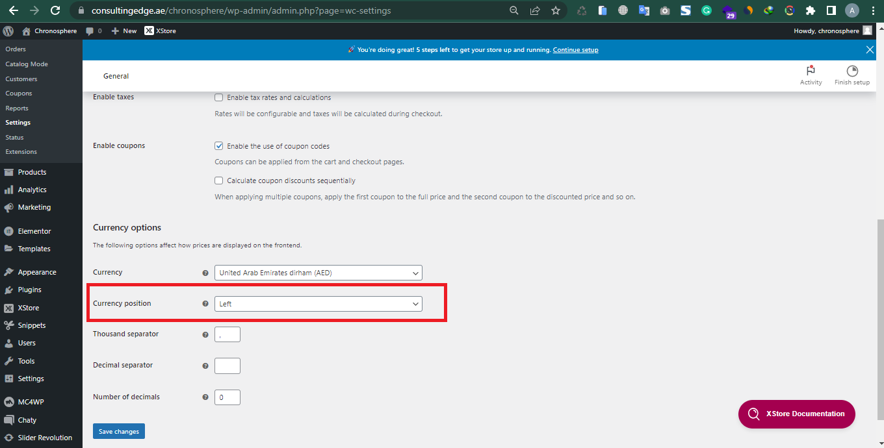Open XStore in the left sidebar
The height and width of the screenshot is (448, 884).
tap(29, 308)
